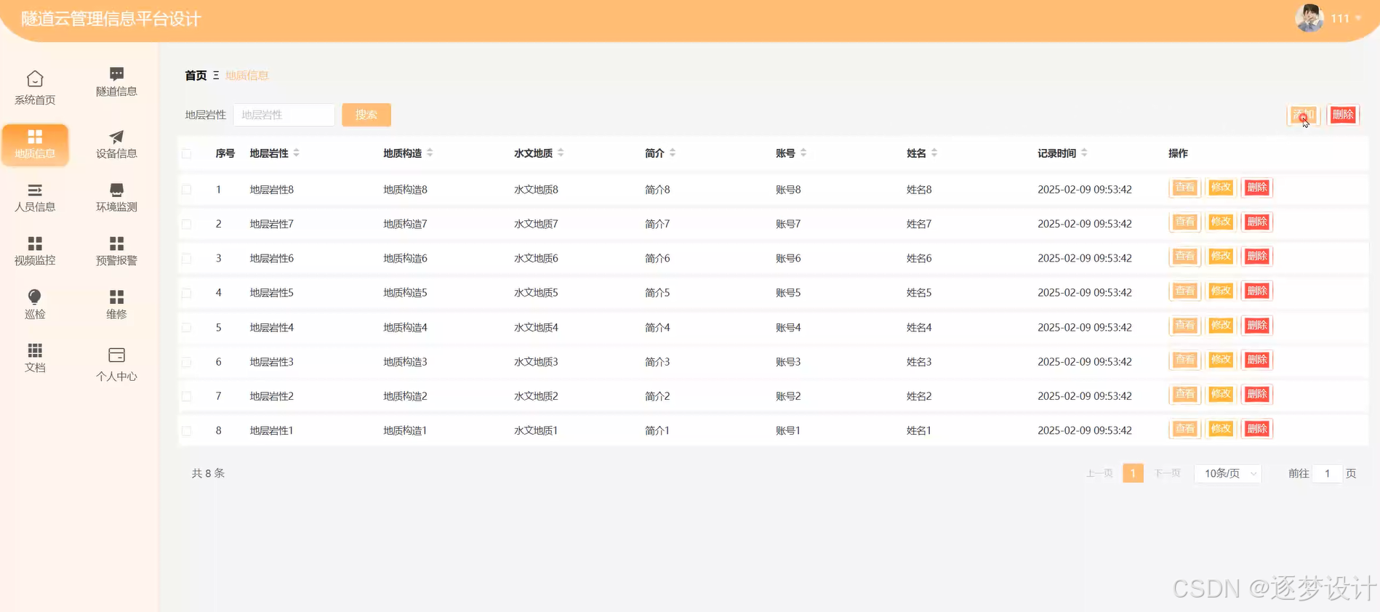Viewport: 1380px width, 612px height.
Task: Check the row for 地层岩性1
Action: 187,431
